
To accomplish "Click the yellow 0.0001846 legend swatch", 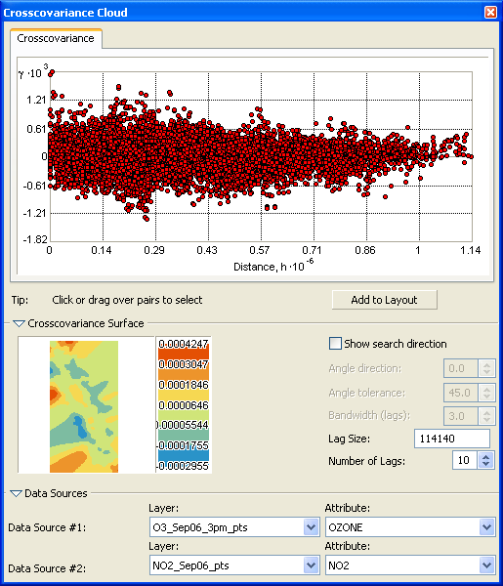I will click(x=184, y=396).
